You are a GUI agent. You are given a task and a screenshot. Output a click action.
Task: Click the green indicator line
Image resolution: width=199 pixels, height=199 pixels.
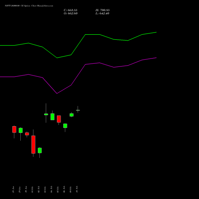(78, 45)
